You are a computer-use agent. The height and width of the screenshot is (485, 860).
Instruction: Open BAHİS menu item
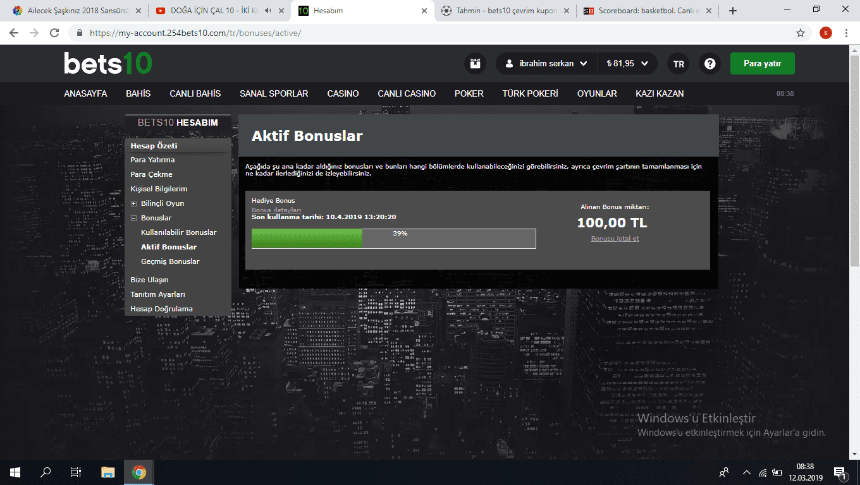[x=138, y=93]
